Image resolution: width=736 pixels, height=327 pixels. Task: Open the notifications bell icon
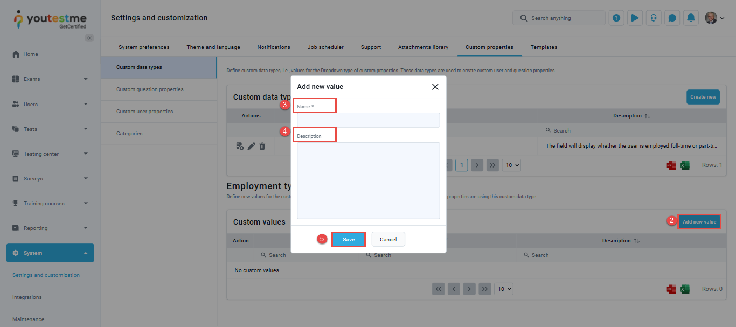tap(691, 18)
